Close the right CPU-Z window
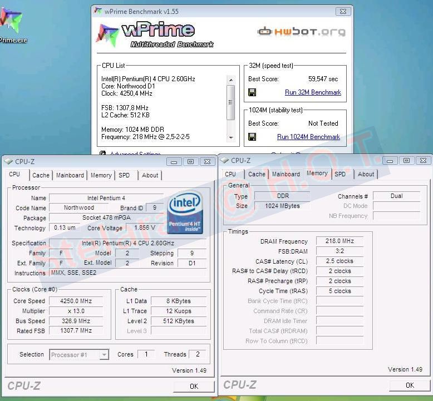 pyautogui.click(x=423, y=160)
